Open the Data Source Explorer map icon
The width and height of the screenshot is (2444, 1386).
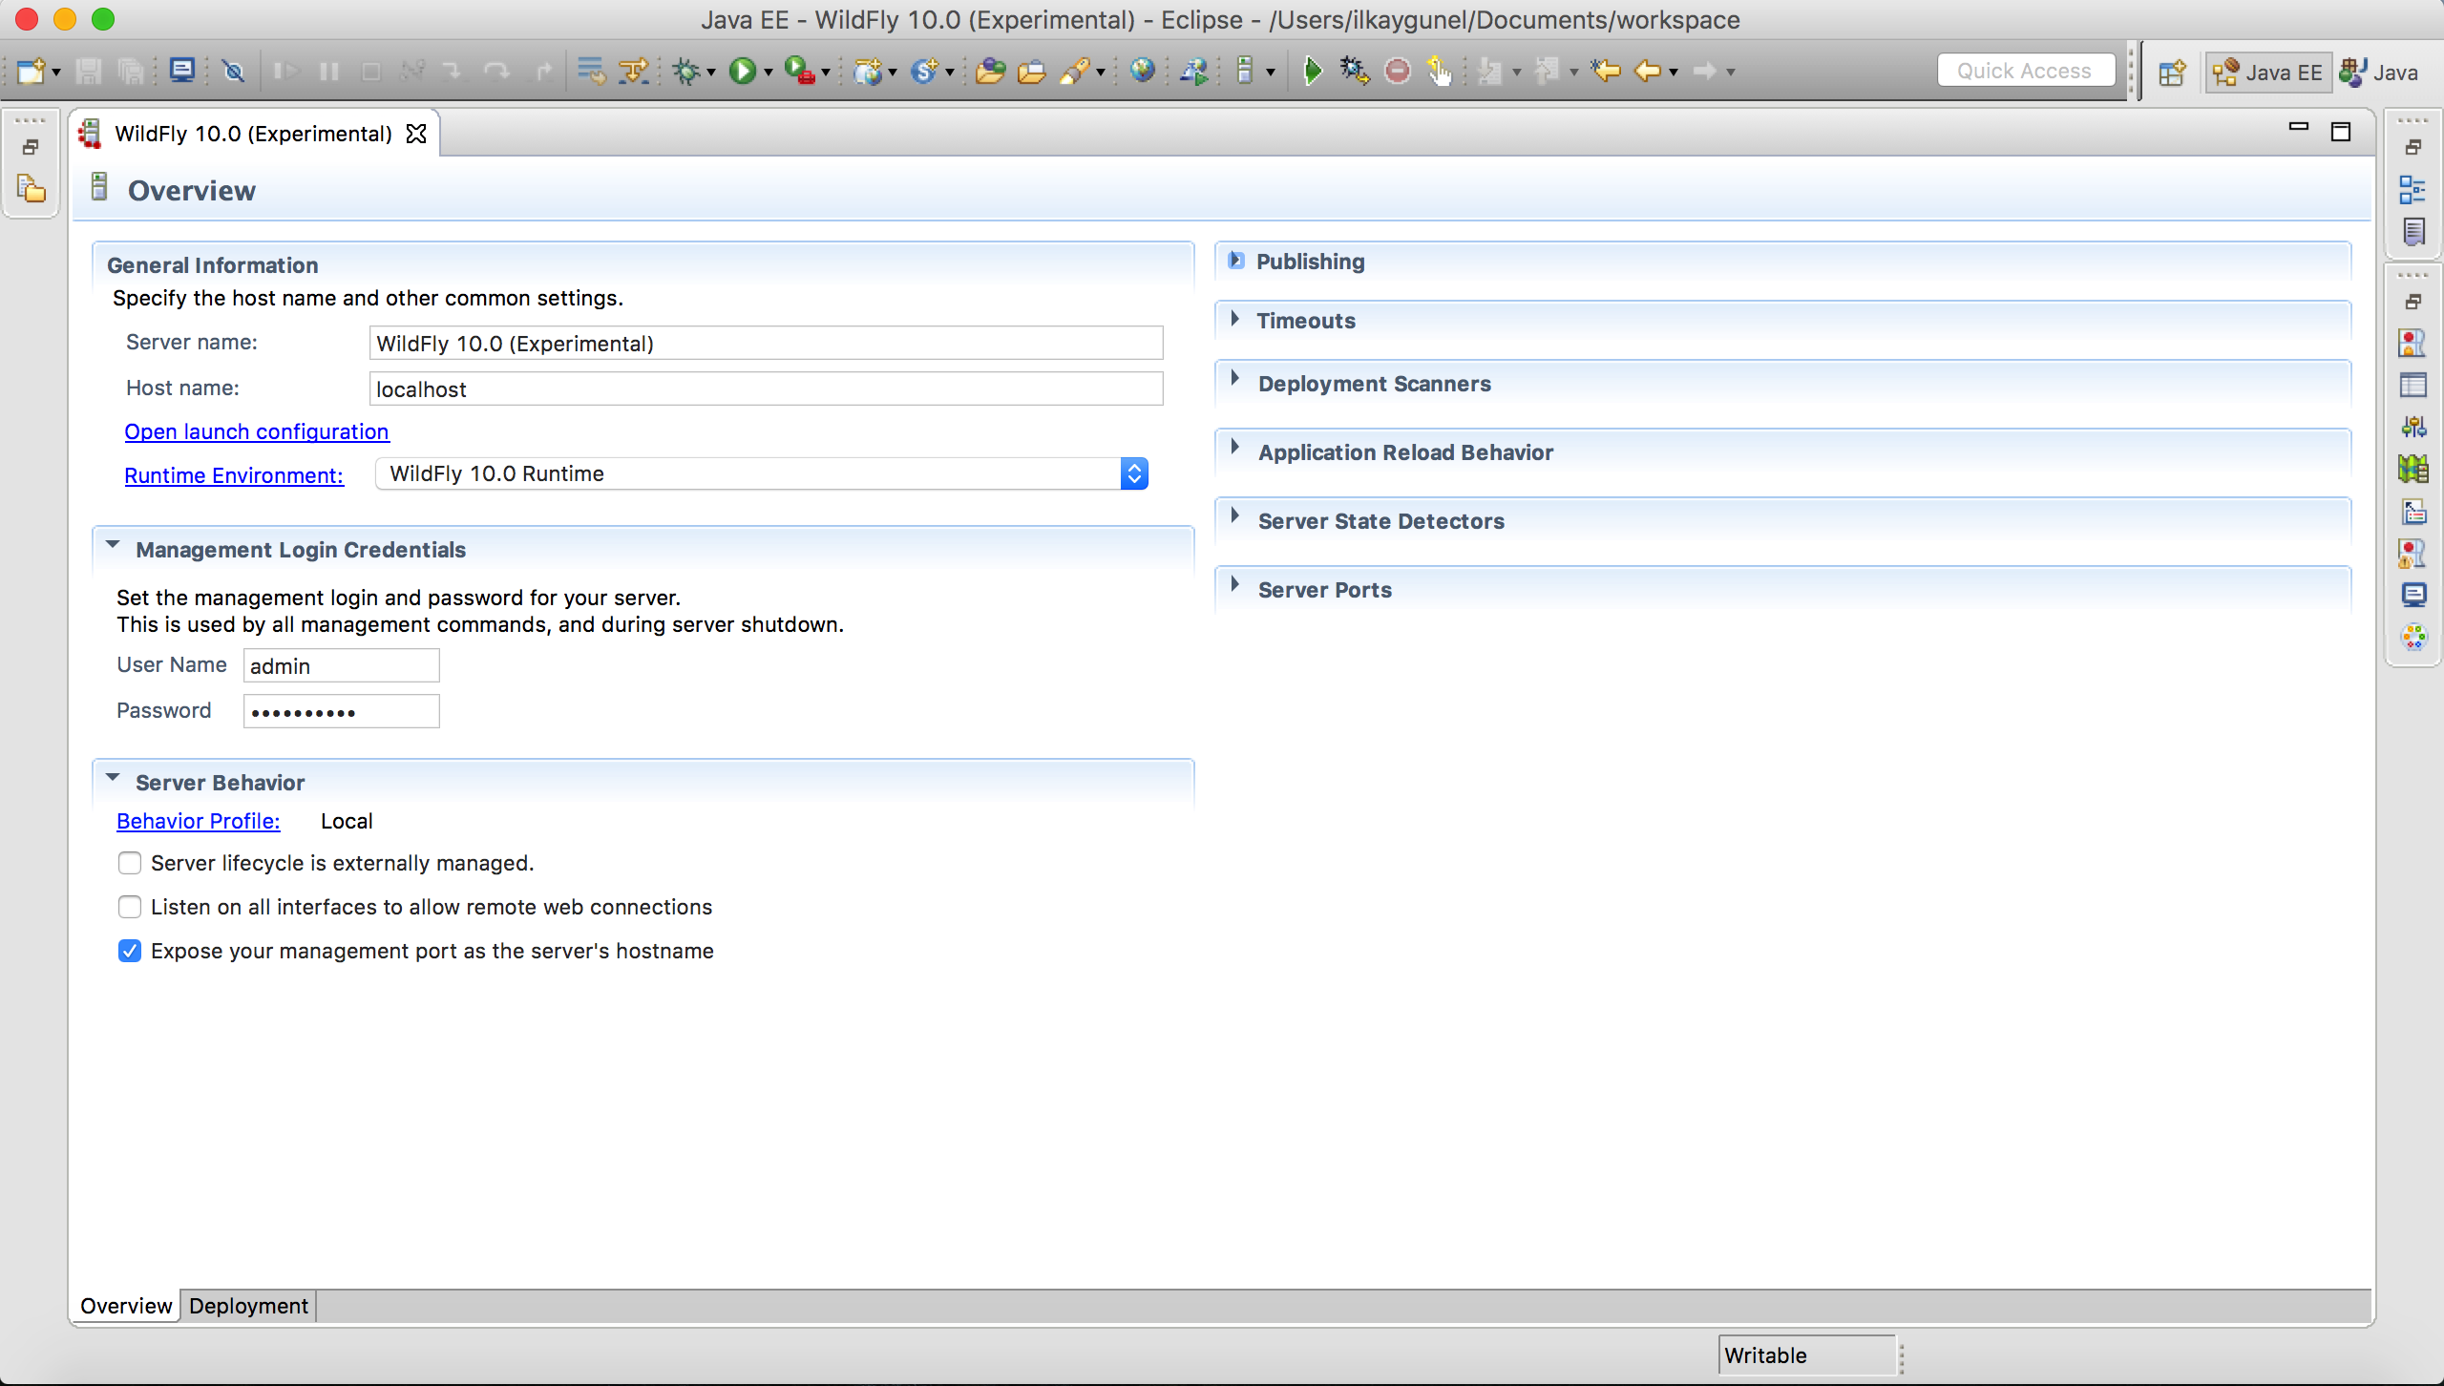click(x=2412, y=469)
